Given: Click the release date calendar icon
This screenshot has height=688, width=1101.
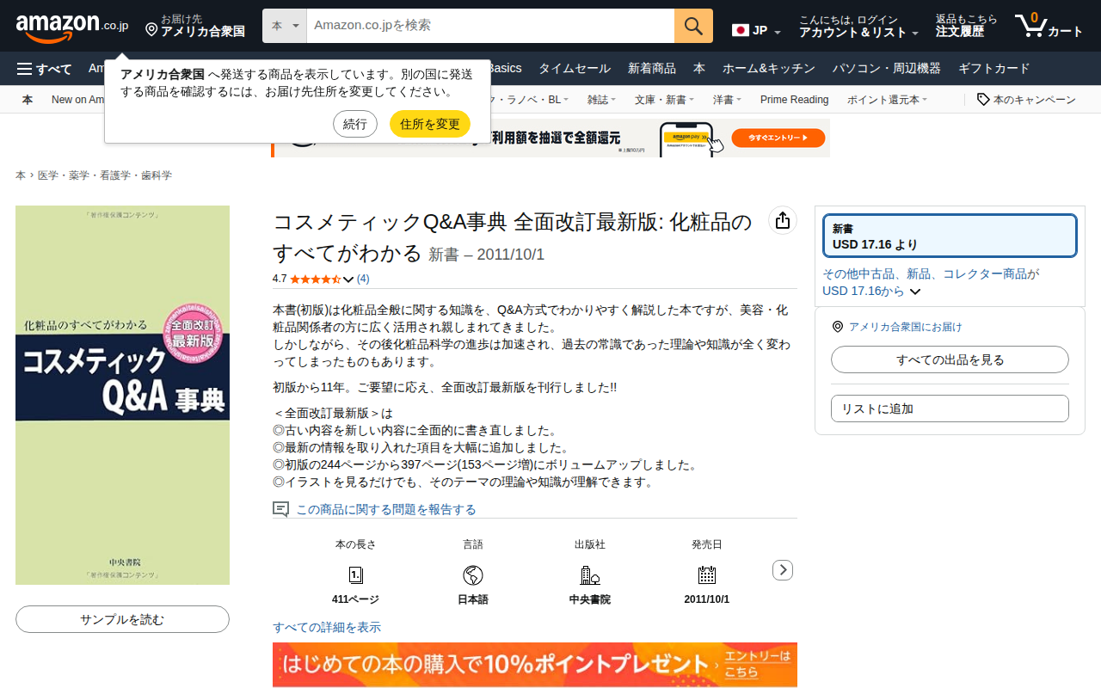Looking at the screenshot, I should 706,575.
